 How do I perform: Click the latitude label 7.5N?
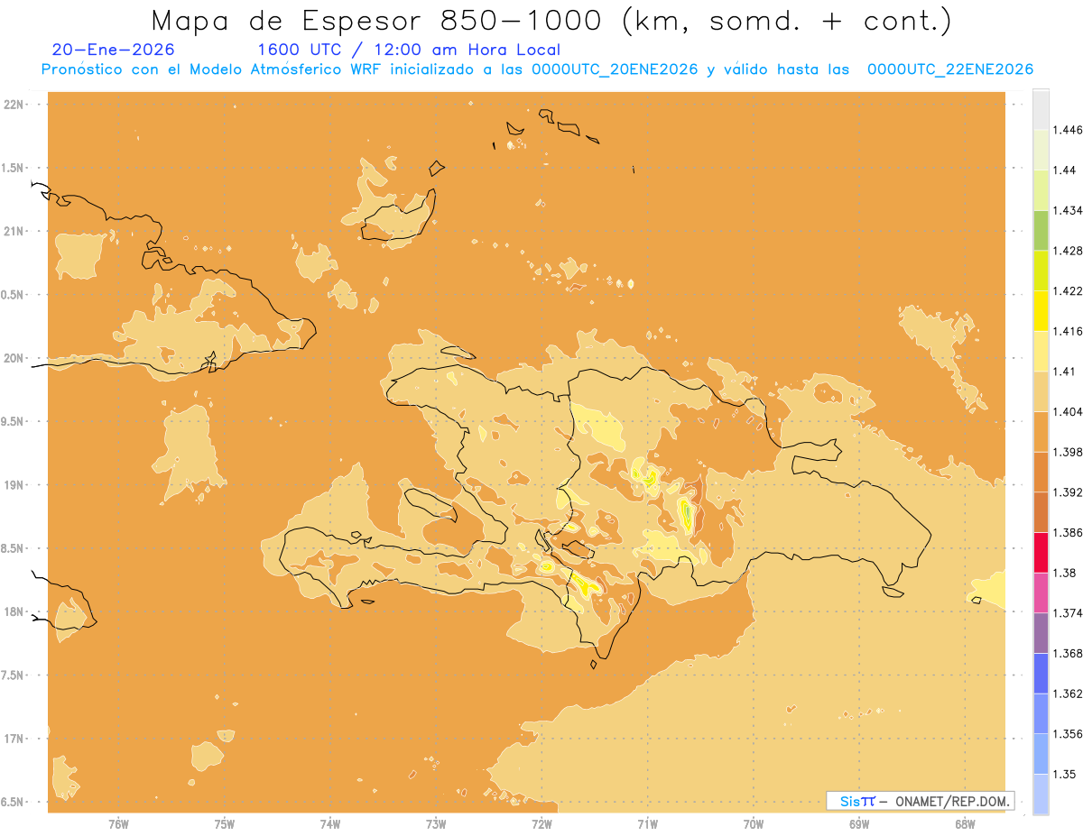click(14, 675)
